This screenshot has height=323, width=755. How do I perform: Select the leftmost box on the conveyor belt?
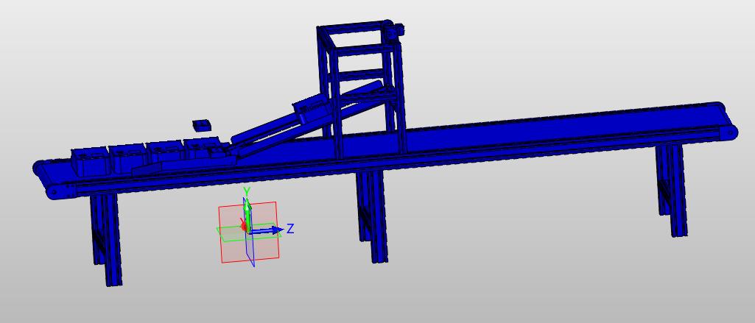90,161
